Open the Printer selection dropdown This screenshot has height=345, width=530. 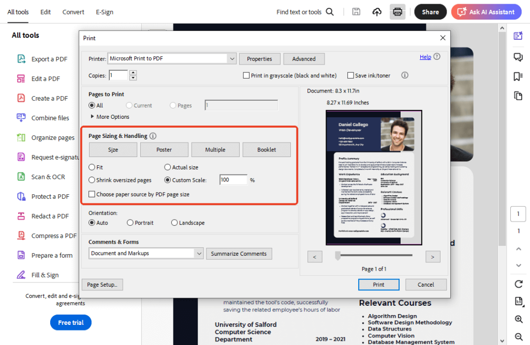pyautogui.click(x=232, y=58)
